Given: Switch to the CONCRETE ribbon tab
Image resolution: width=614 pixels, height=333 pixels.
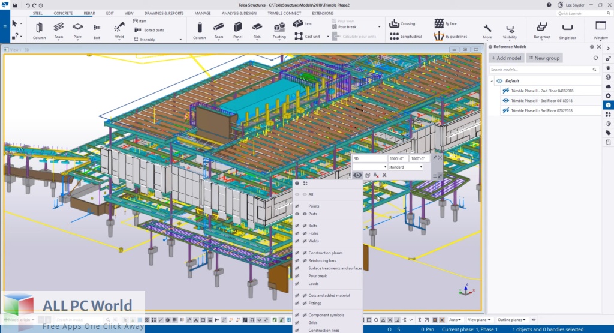Looking at the screenshot, I should tap(63, 13).
